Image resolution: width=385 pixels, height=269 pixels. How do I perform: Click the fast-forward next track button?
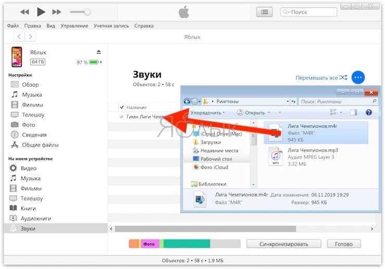click(x=57, y=12)
